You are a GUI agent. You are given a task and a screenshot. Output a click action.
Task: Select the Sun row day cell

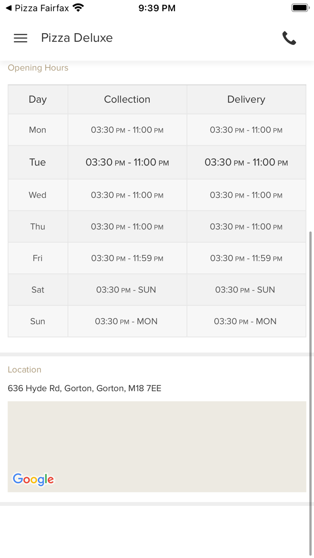pyautogui.click(x=38, y=321)
